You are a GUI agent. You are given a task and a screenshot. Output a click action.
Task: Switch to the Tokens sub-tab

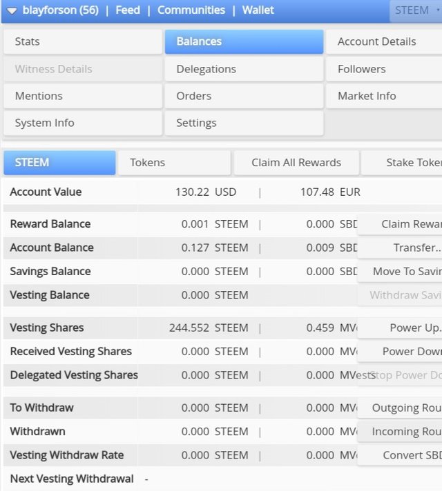(x=175, y=163)
